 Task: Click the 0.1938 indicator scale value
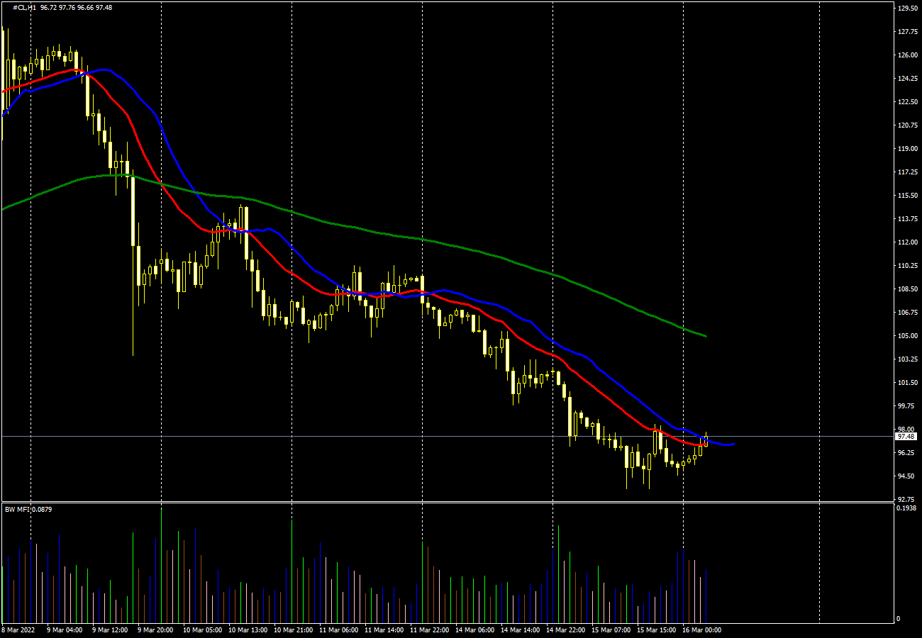(x=907, y=508)
